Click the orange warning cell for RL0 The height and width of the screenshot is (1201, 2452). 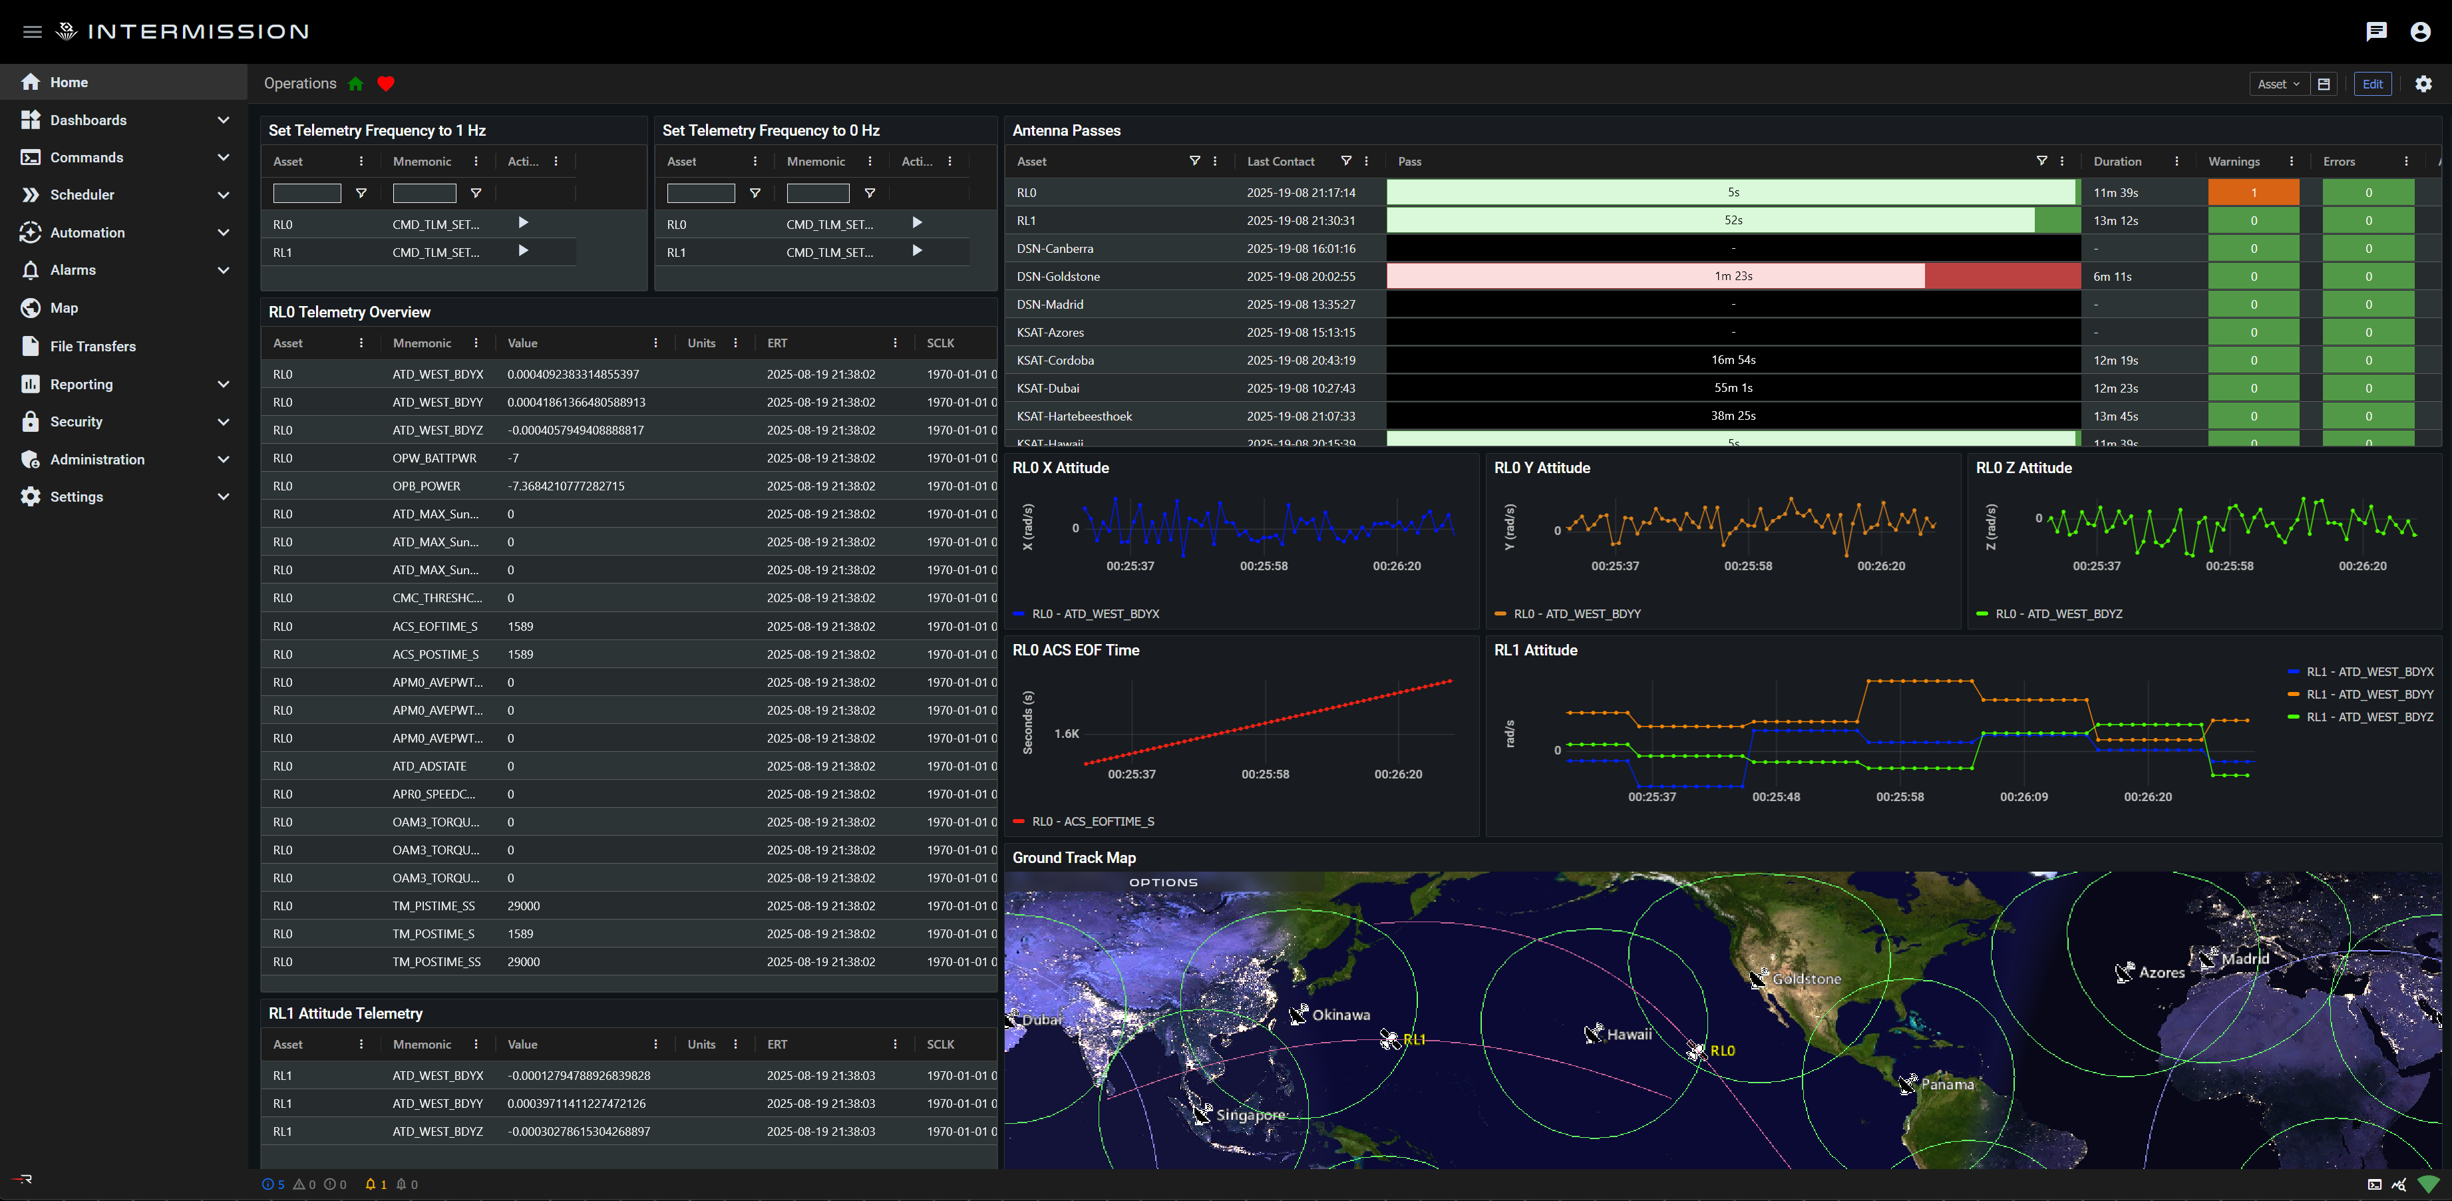coord(2253,192)
